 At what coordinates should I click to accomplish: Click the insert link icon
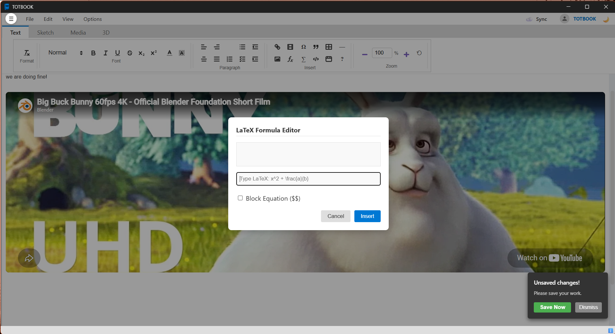[277, 47]
